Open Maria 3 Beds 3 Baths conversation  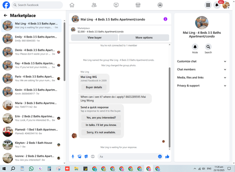(x=31, y=105)
